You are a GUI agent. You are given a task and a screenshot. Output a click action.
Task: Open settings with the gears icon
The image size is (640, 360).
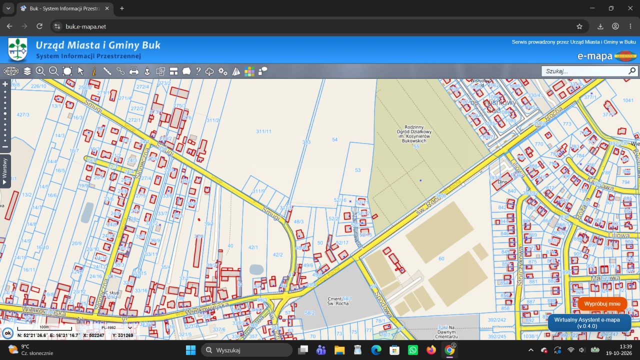coord(223,71)
